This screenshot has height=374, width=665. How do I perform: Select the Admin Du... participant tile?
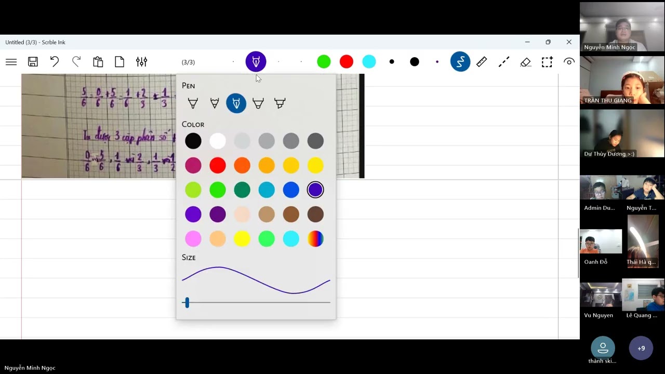click(x=601, y=193)
